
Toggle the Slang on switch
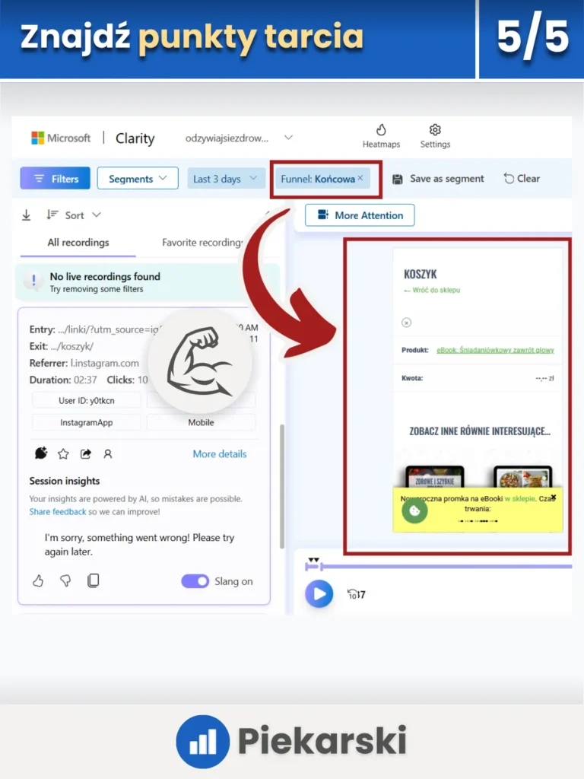pyautogui.click(x=195, y=580)
